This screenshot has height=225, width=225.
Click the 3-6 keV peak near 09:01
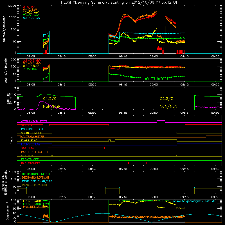[157, 14]
